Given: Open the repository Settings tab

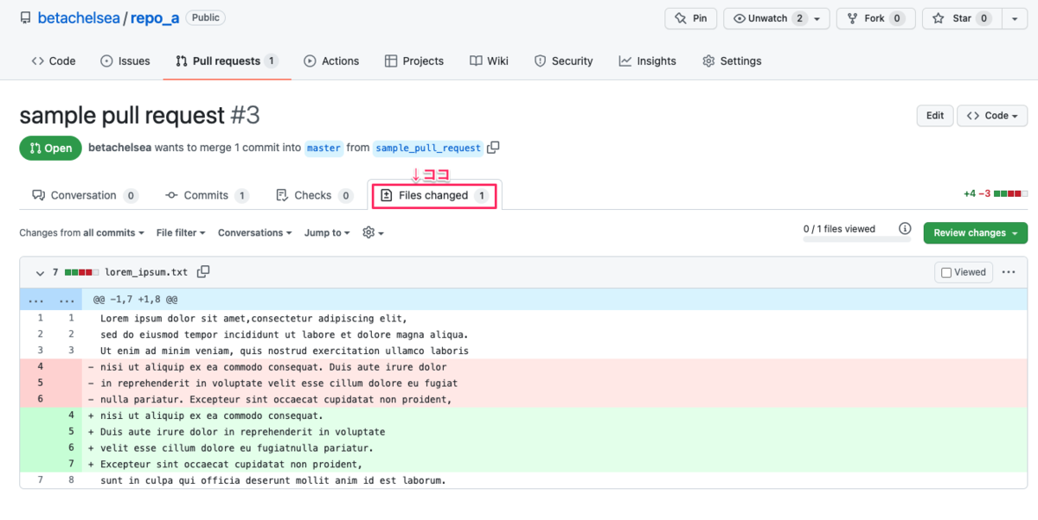Looking at the screenshot, I should tap(732, 61).
